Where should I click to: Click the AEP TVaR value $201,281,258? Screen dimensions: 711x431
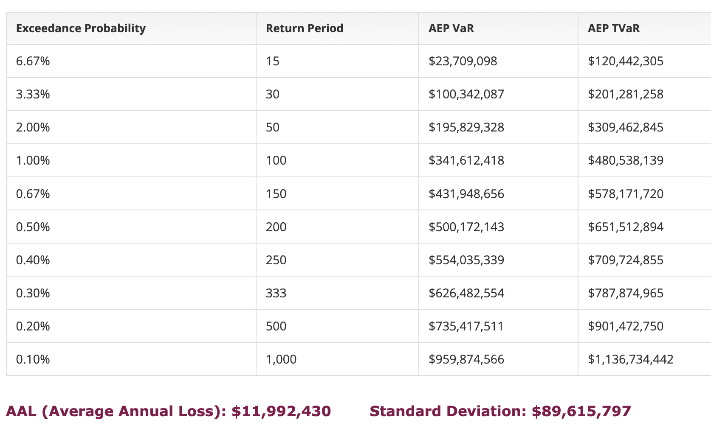point(625,94)
